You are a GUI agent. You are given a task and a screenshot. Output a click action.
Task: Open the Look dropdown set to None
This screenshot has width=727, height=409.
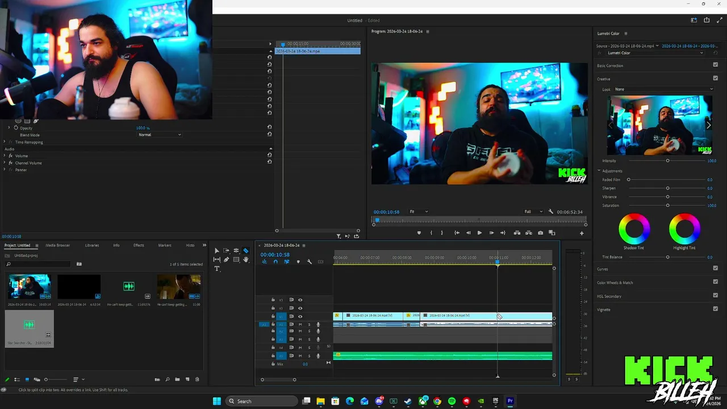pos(663,89)
